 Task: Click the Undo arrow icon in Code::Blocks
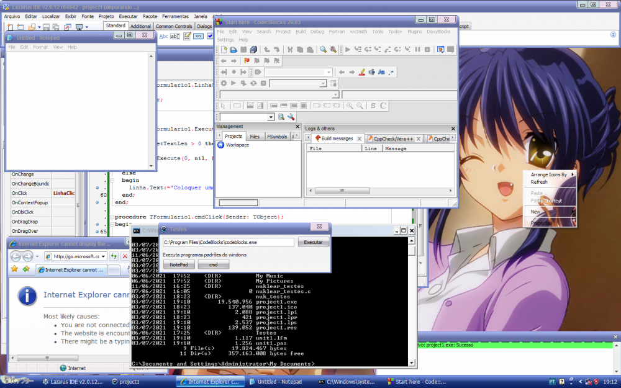266,50
